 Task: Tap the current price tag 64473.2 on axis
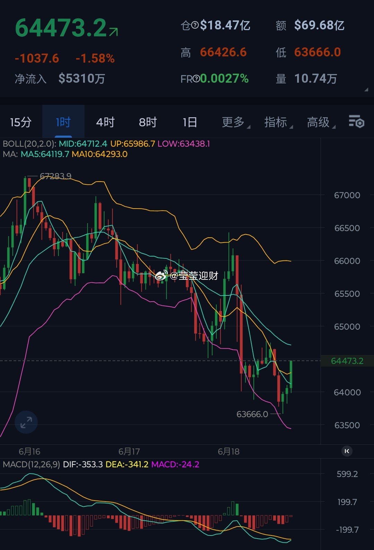(347, 361)
